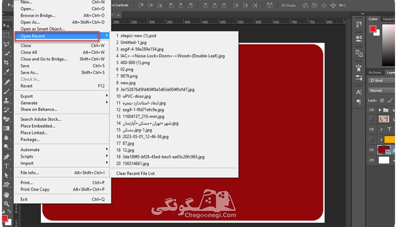
Task: Click the Color panel red foreground swatch
Action: pyautogui.click(x=373, y=29)
